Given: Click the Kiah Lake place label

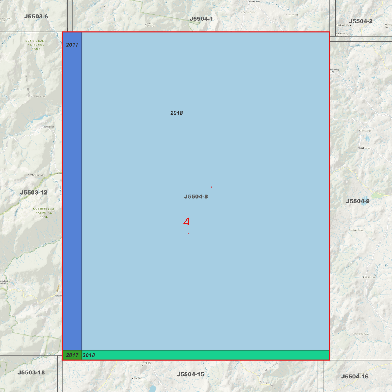Looking at the screenshot, I should click(x=364, y=148).
